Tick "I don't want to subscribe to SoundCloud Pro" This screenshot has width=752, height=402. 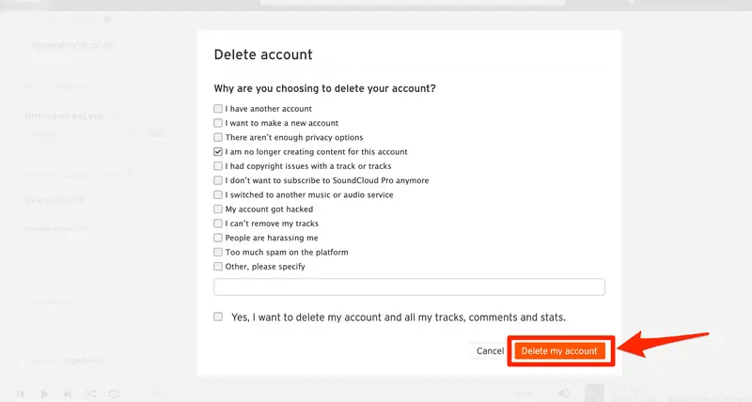[x=218, y=180]
